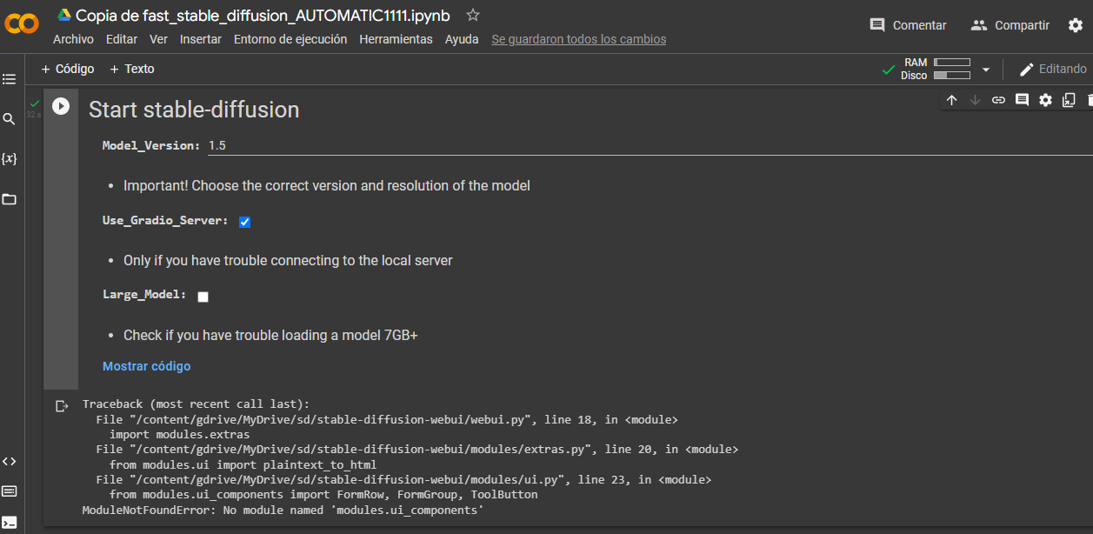Screen dimensions: 1093x534
Task: Open the terminal icon at bottom left
Action: (x=9, y=522)
